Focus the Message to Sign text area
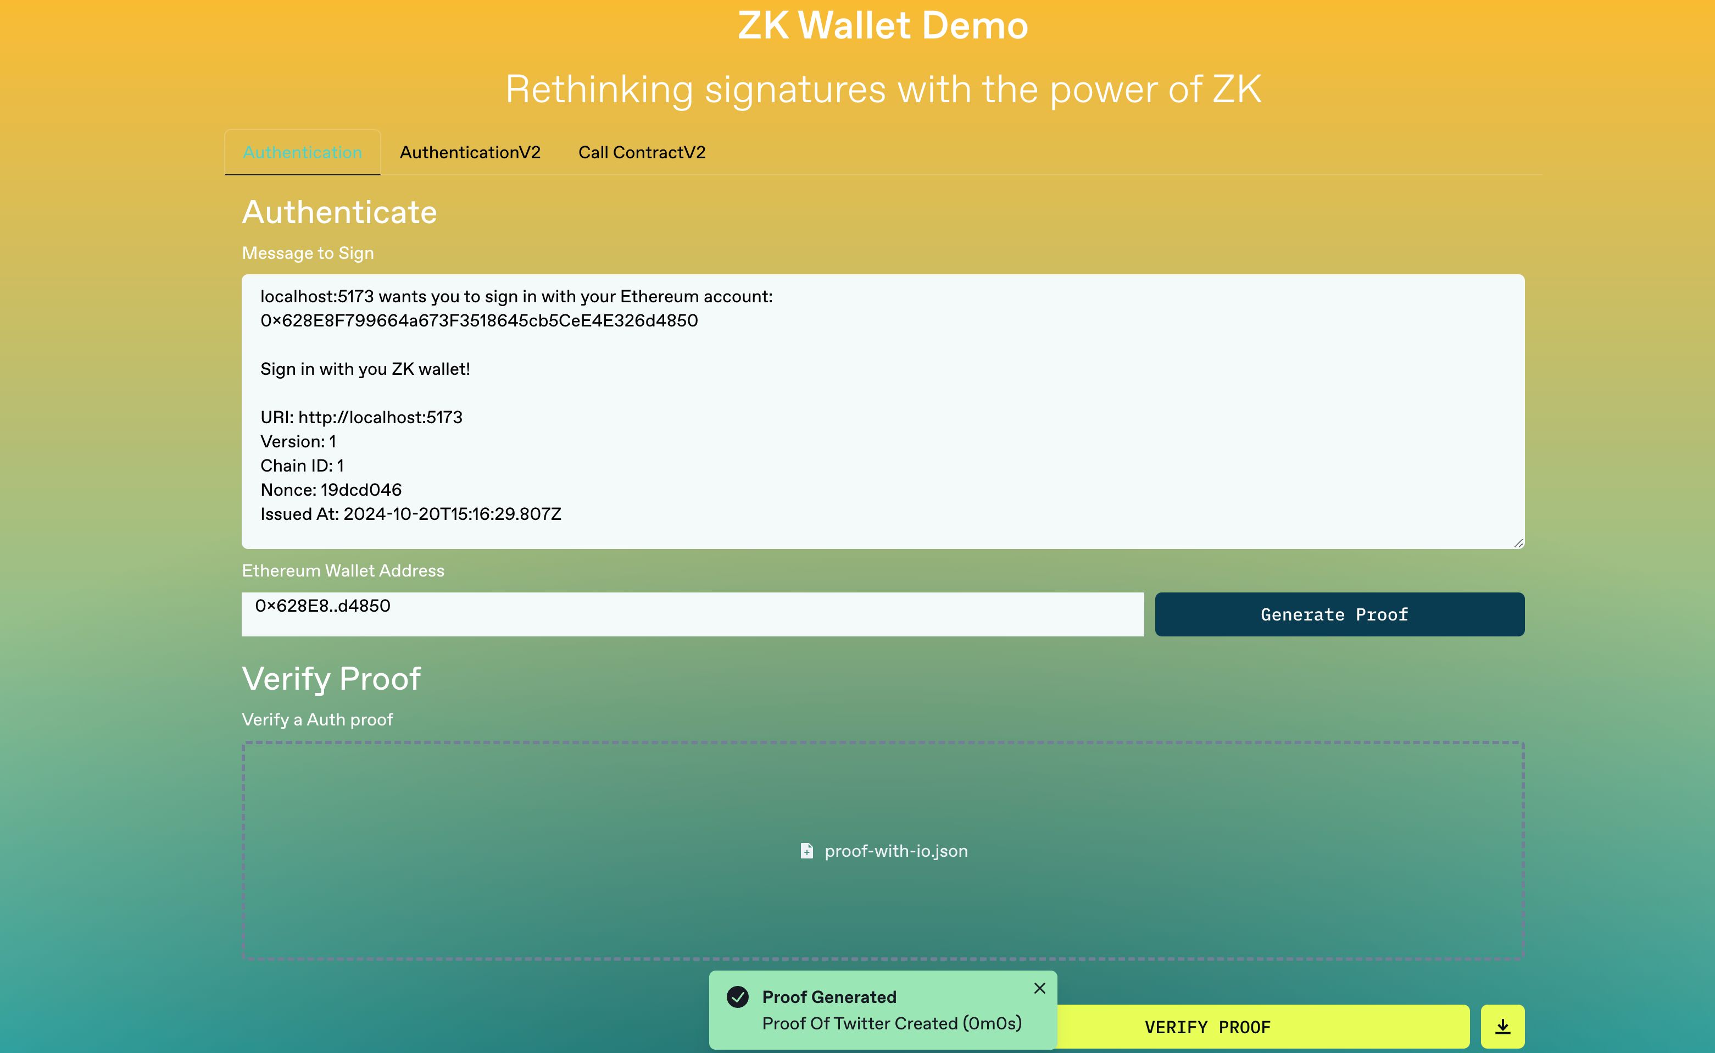Screen dimensions: 1715x1053 point(883,412)
